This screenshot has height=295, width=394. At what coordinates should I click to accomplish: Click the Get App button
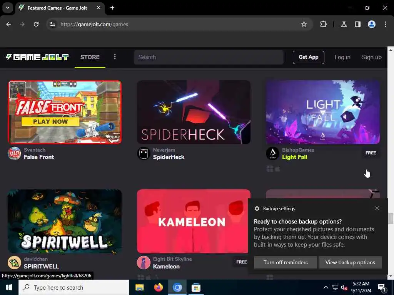[308, 57]
